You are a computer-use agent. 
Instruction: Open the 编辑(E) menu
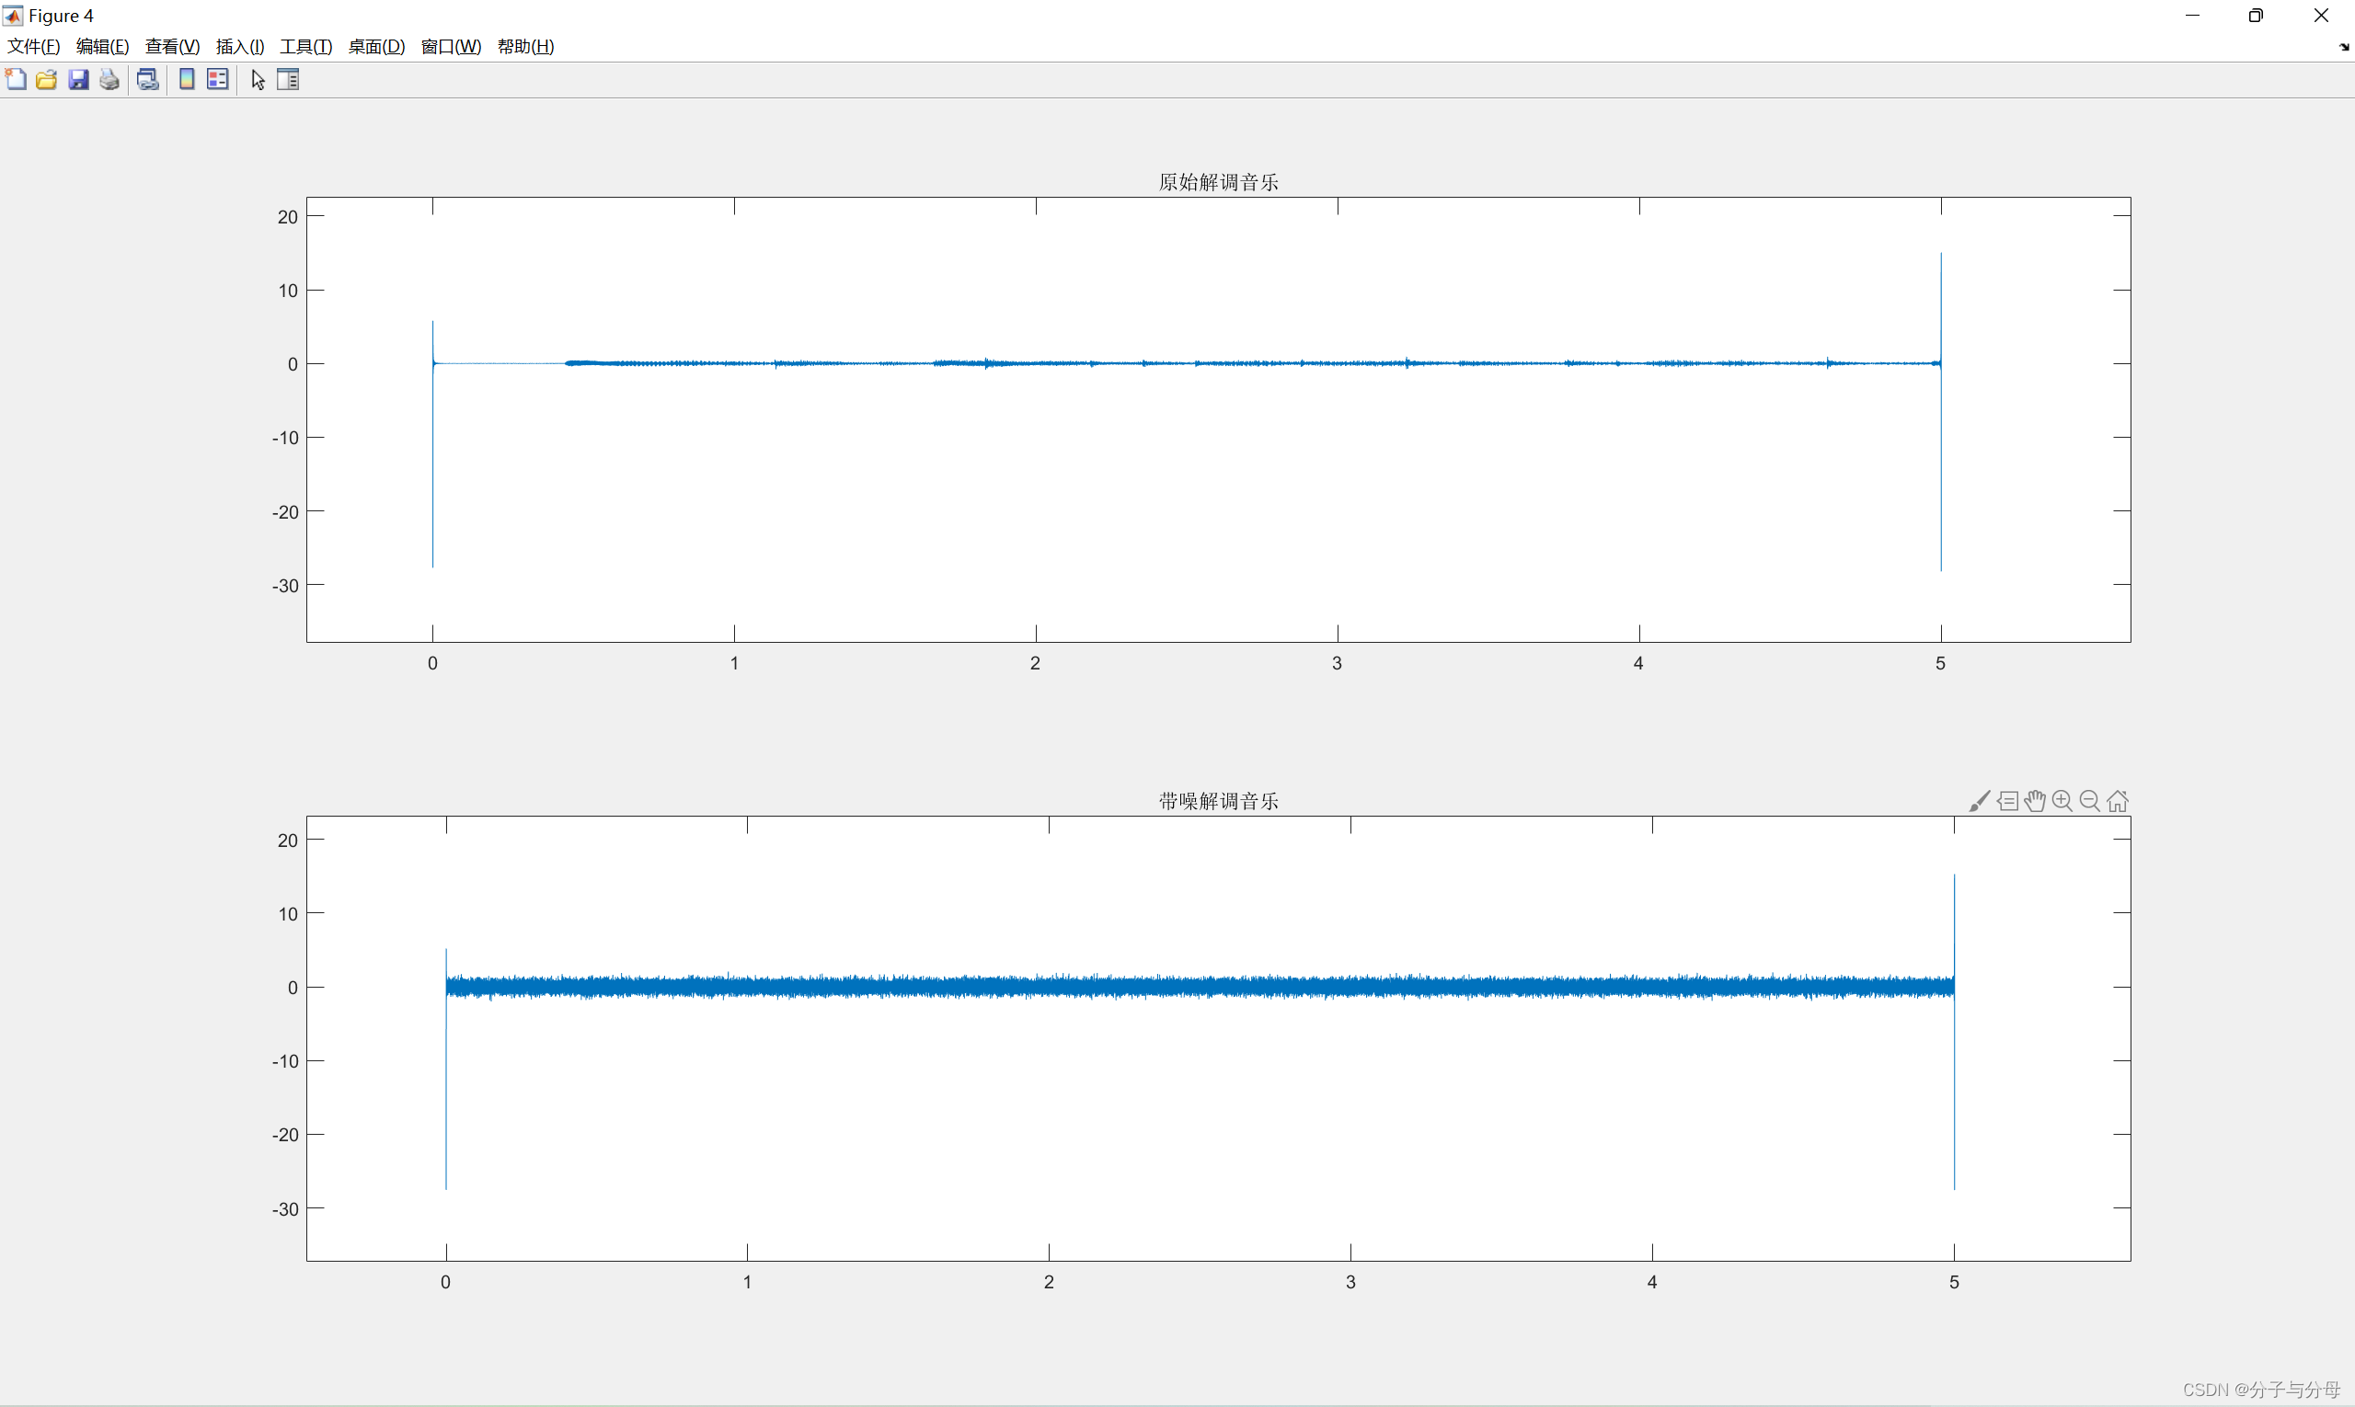pos(102,47)
